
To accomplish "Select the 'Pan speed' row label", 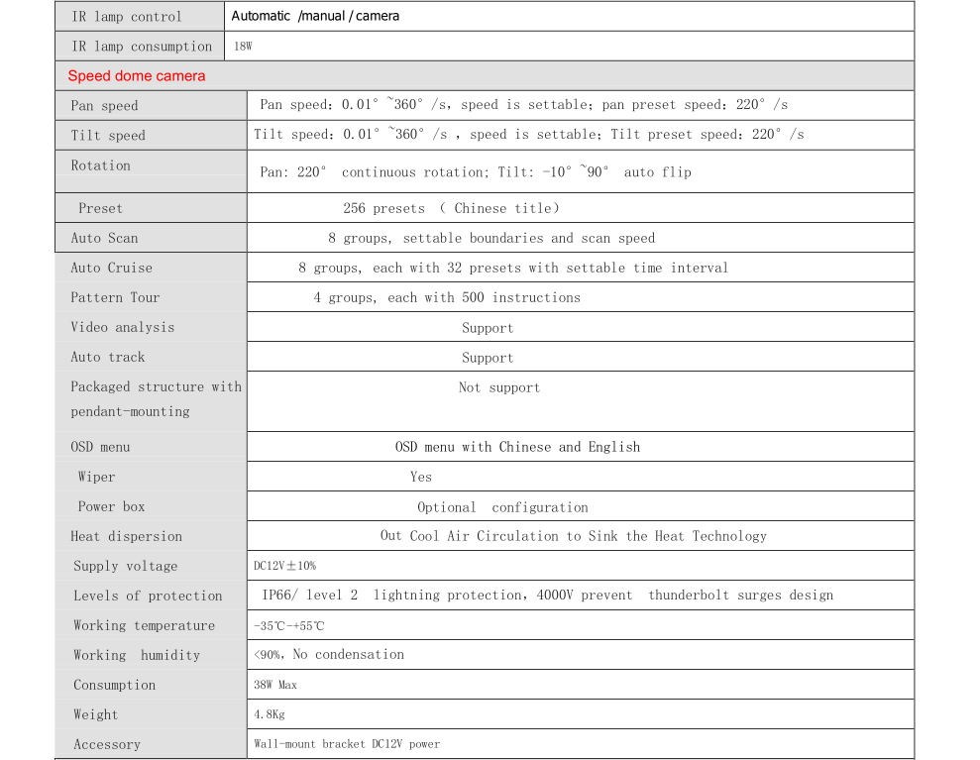I will tap(104, 106).
